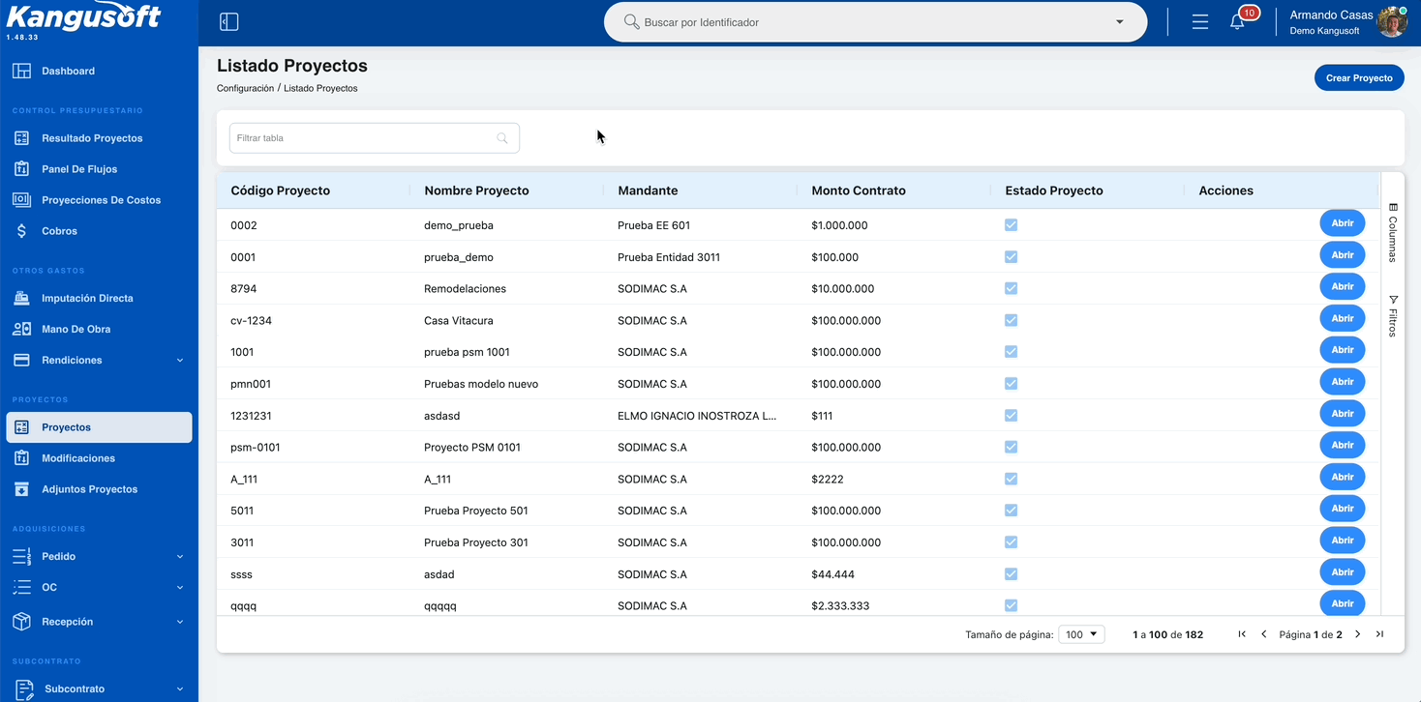This screenshot has height=702, width=1421.
Task: Expand the identifier search dropdown arrow
Action: [x=1120, y=22]
